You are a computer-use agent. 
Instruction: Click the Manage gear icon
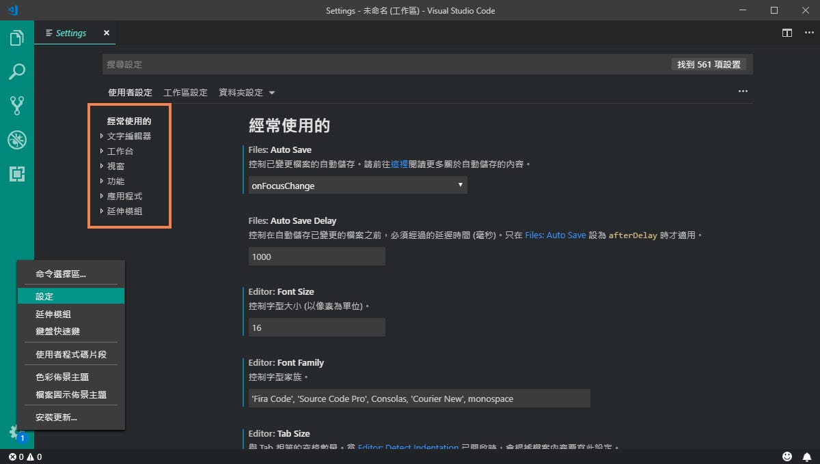point(15,432)
